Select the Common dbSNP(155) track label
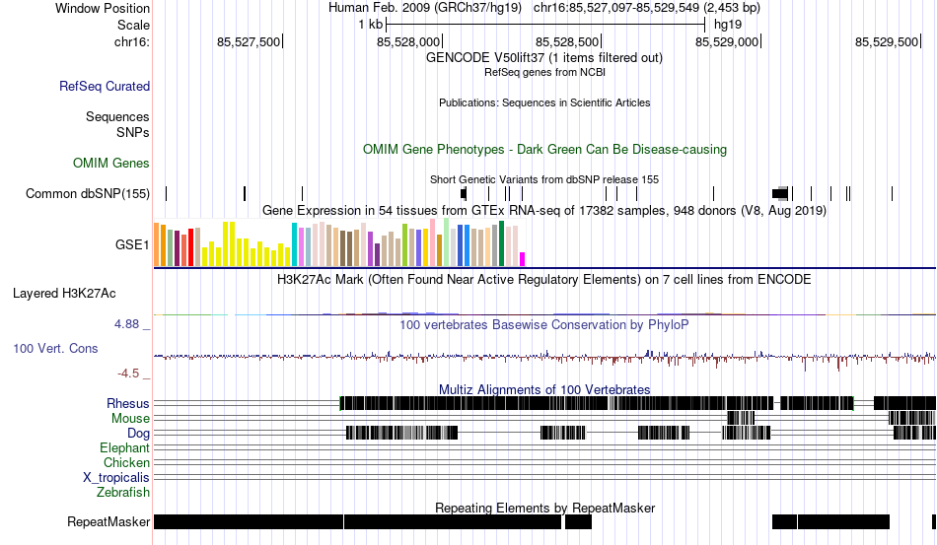The image size is (937, 545). [x=88, y=193]
